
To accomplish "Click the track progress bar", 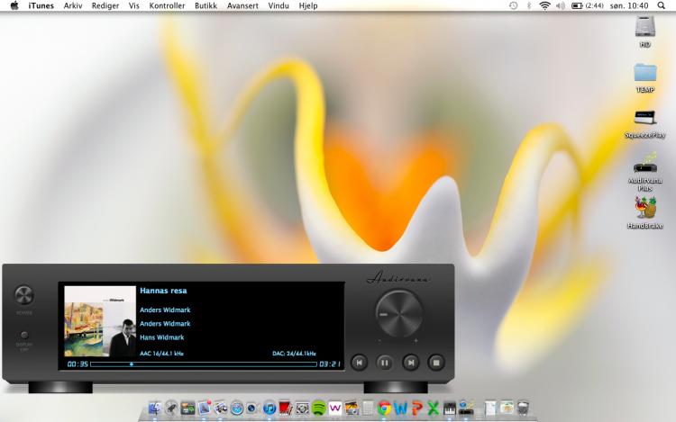I will (203, 364).
